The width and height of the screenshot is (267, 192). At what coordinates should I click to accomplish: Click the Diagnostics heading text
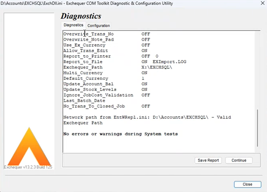(x=81, y=16)
